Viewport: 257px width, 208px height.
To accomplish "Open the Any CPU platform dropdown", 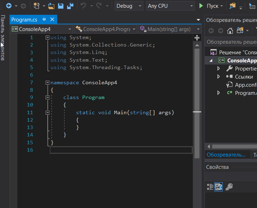I will pos(171,6).
